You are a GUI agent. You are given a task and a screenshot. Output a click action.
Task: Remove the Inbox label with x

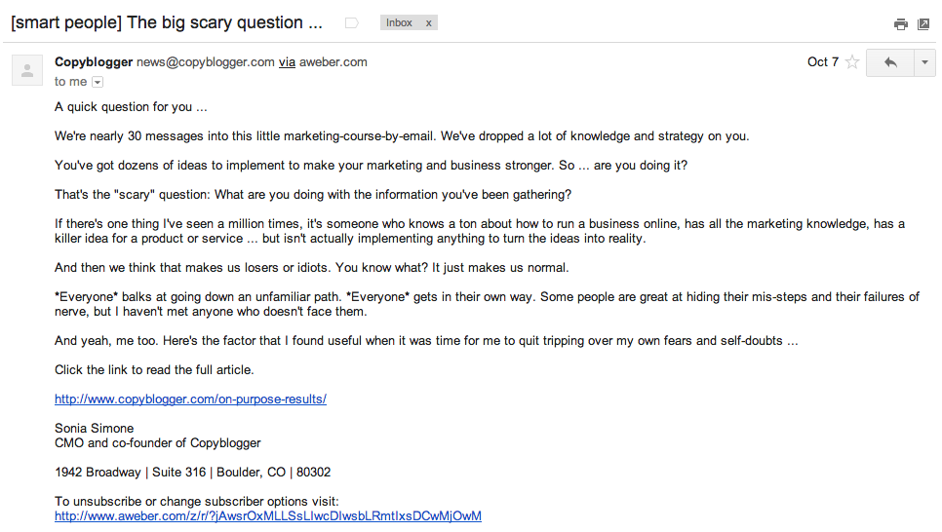click(428, 22)
